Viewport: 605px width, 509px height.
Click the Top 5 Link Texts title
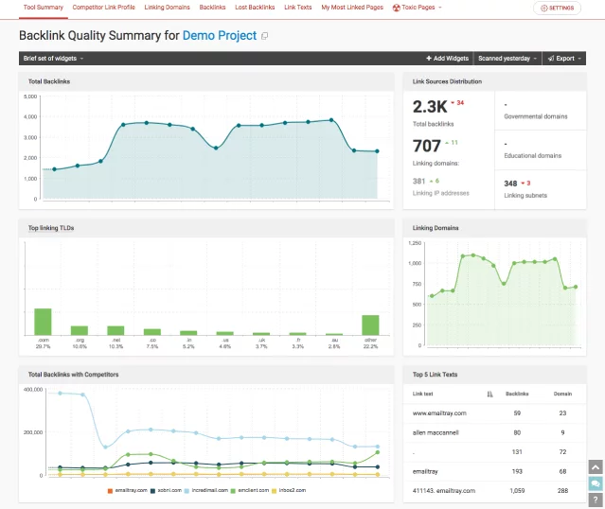tap(435, 375)
